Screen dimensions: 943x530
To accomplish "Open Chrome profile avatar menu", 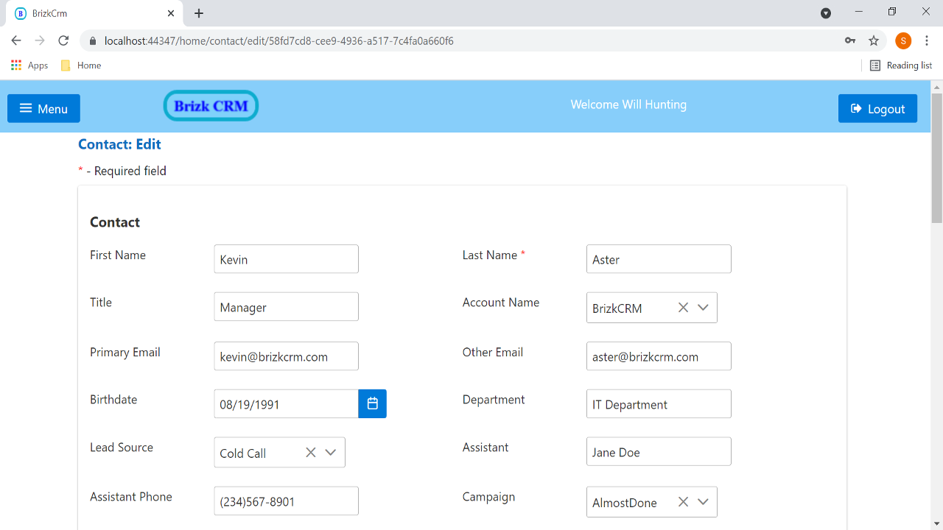I will pos(903,40).
